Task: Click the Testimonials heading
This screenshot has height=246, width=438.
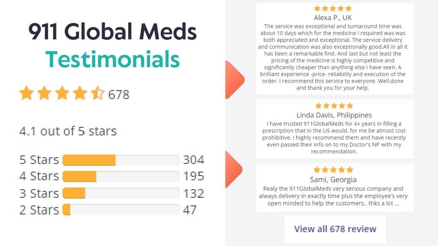Action: tap(112, 59)
